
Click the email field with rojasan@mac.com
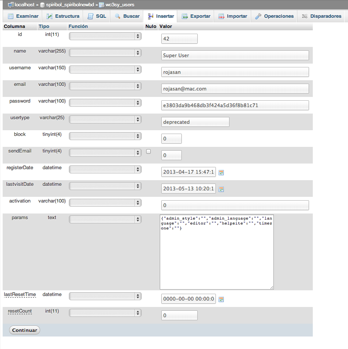click(235, 89)
